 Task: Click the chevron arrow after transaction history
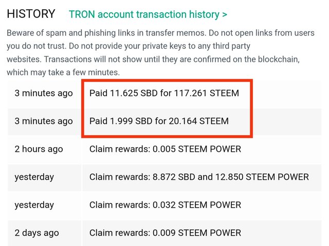(225, 15)
